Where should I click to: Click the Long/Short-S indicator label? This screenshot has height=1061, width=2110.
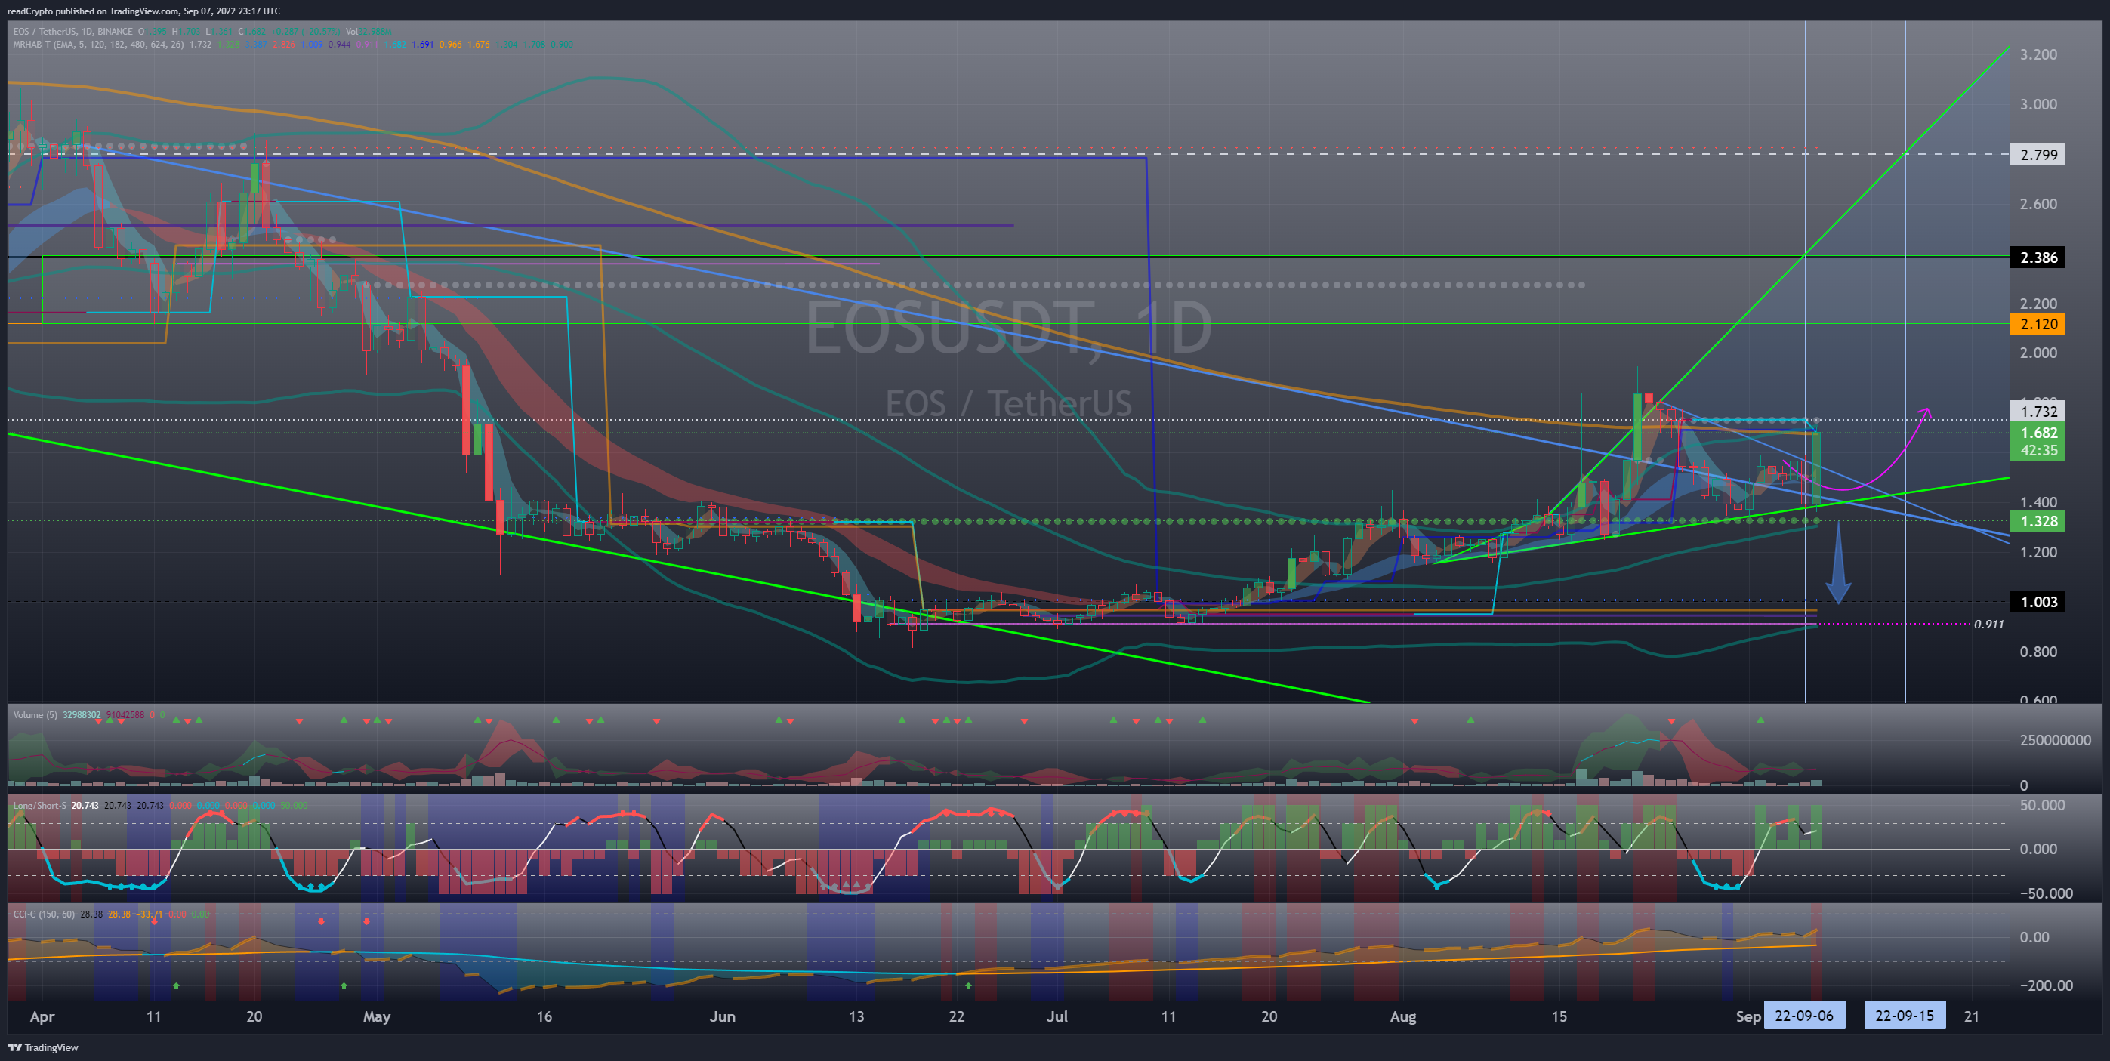coord(39,805)
